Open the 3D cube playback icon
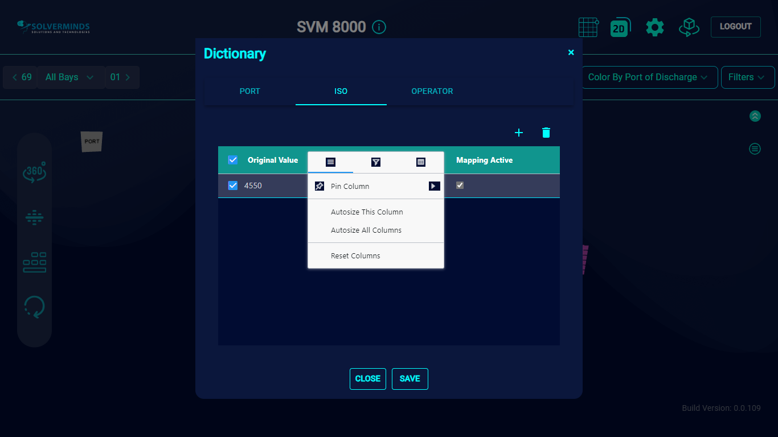This screenshot has width=778, height=437. coord(689,27)
